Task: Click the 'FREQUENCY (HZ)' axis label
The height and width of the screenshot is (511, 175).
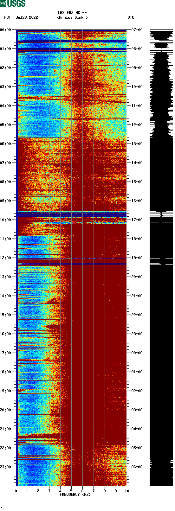Action: [x=75, y=495]
